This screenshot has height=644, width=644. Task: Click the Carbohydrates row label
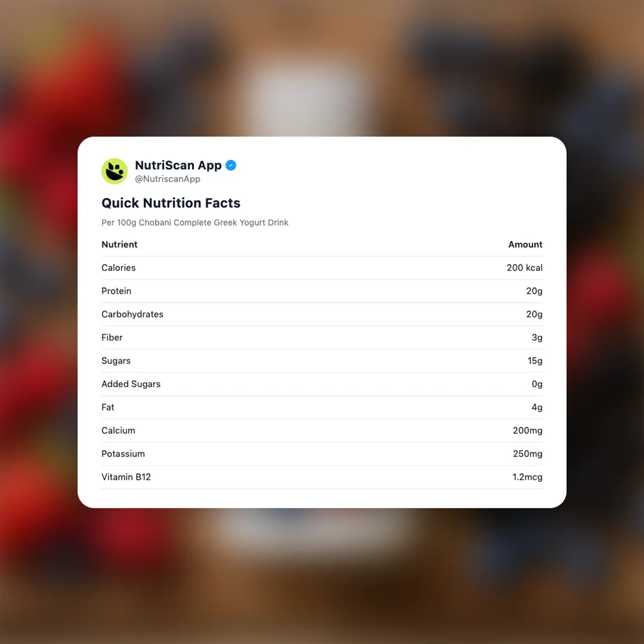tap(132, 314)
